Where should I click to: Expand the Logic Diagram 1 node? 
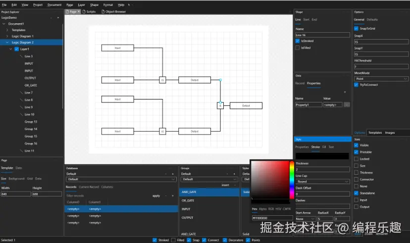tap(7, 36)
